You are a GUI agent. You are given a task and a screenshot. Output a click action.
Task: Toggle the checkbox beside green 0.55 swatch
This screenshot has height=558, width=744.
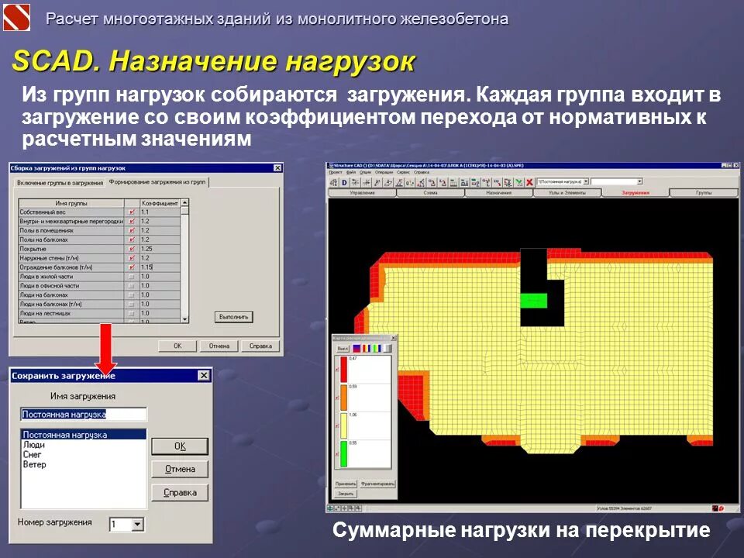tap(337, 454)
